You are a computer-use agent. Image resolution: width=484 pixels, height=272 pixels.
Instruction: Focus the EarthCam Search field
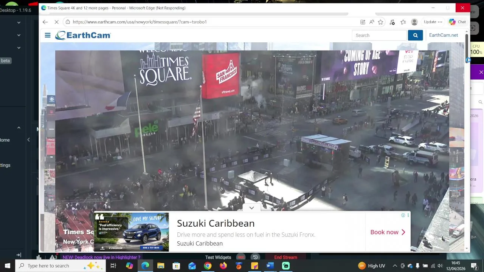coord(379,35)
